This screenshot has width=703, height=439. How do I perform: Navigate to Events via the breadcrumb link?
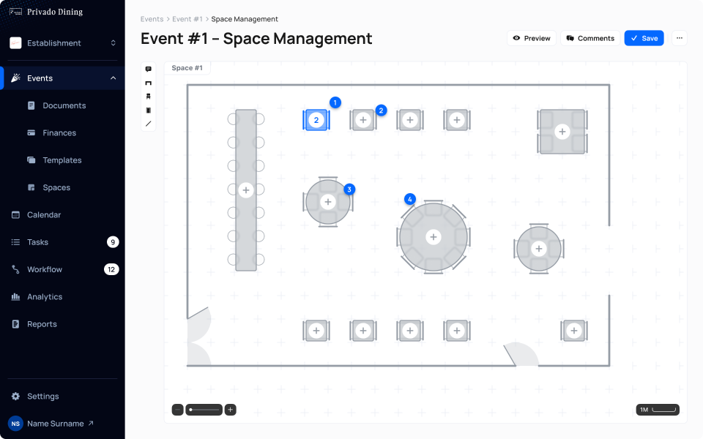[x=152, y=19]
